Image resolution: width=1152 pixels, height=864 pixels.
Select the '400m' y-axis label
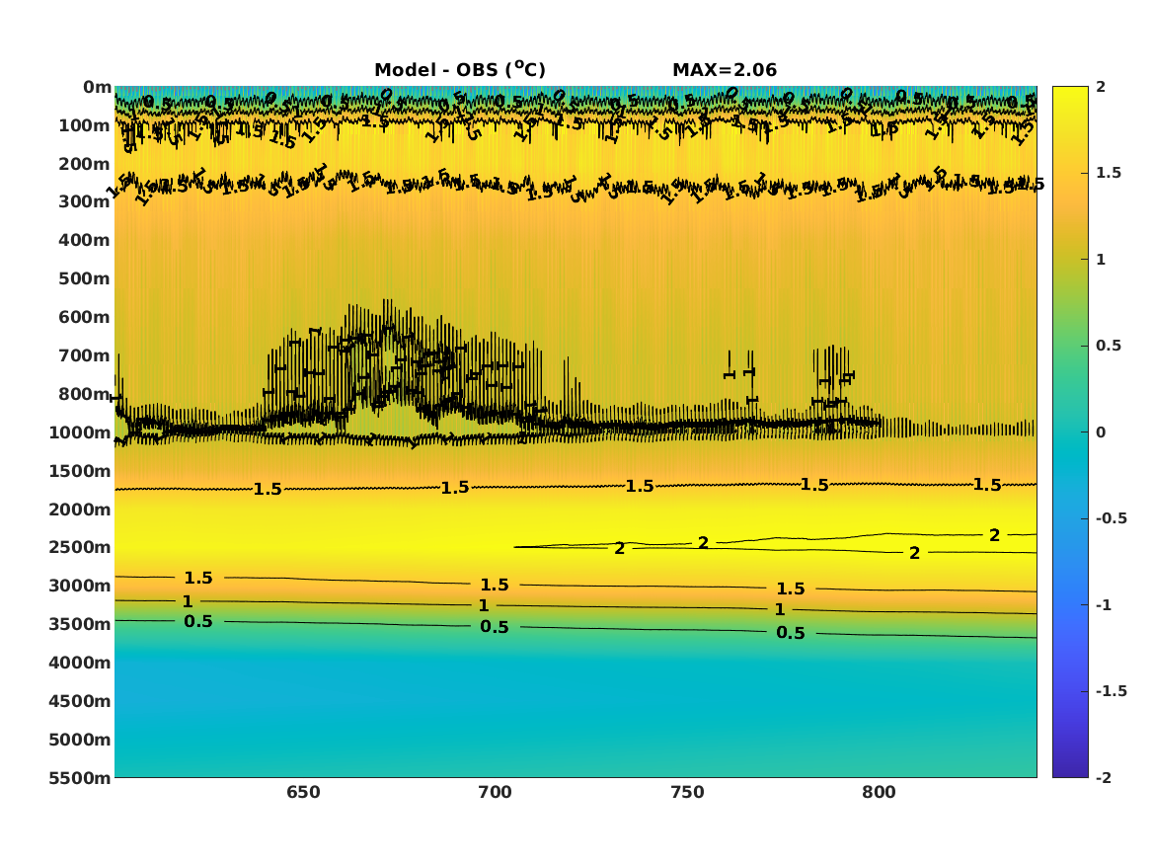point(85,240)
